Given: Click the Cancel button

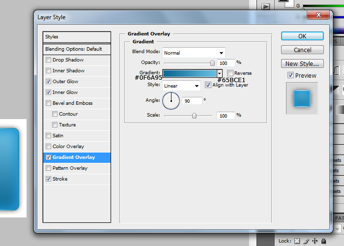Looking at the screenshot, I should (x=302, y=50).
